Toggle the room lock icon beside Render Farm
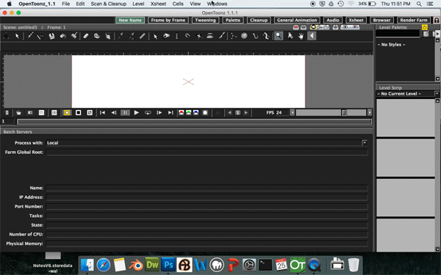This screenshot has height=275, width=441. [436, 21]
